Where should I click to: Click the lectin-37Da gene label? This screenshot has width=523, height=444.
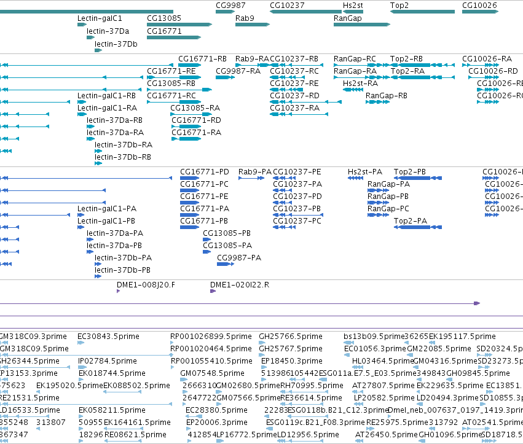(x=108, y=31)
